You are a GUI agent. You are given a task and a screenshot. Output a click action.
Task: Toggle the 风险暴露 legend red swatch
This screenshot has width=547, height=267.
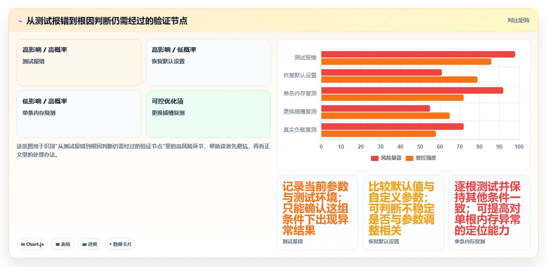click(x=375, y=158)
